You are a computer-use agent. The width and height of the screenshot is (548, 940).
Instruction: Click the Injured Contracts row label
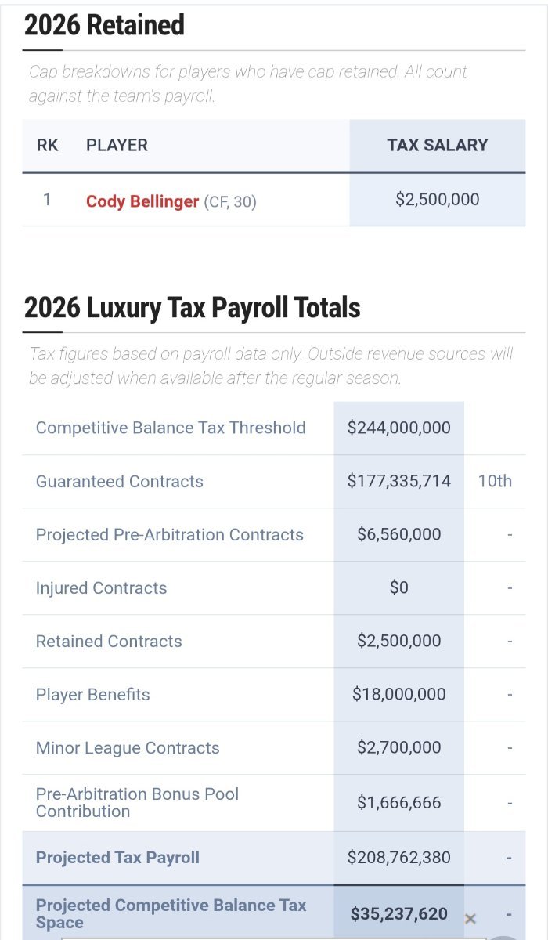pyautogui.click(x=102, y=588)
